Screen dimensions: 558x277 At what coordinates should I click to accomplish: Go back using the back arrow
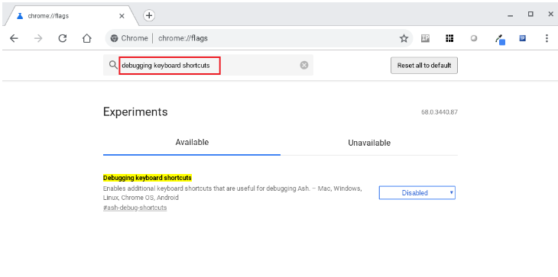click(x=14, y=38)
